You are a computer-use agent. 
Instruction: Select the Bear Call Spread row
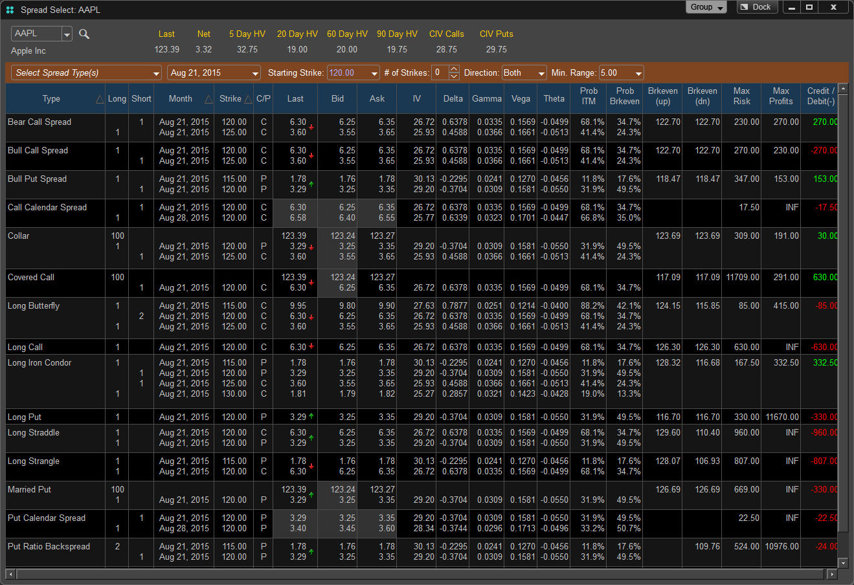[421, 127]
